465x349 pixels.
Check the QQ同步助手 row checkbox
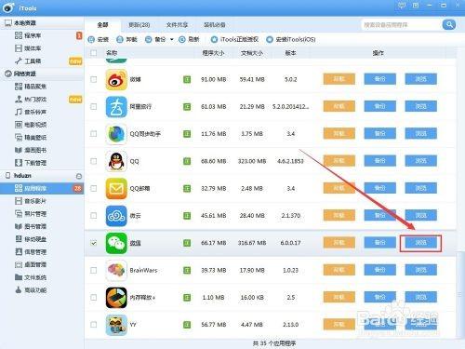[x=93, y=134]
